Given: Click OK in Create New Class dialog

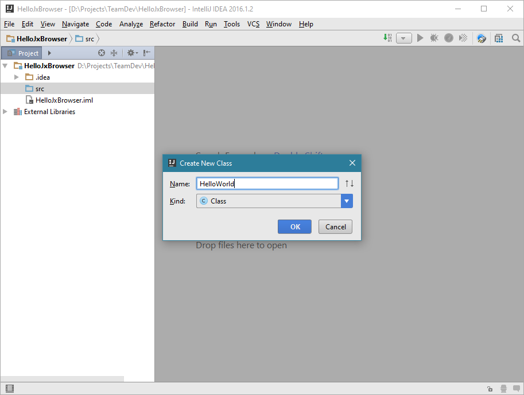Looking at the screenshot, I should [x=294, y=226].
